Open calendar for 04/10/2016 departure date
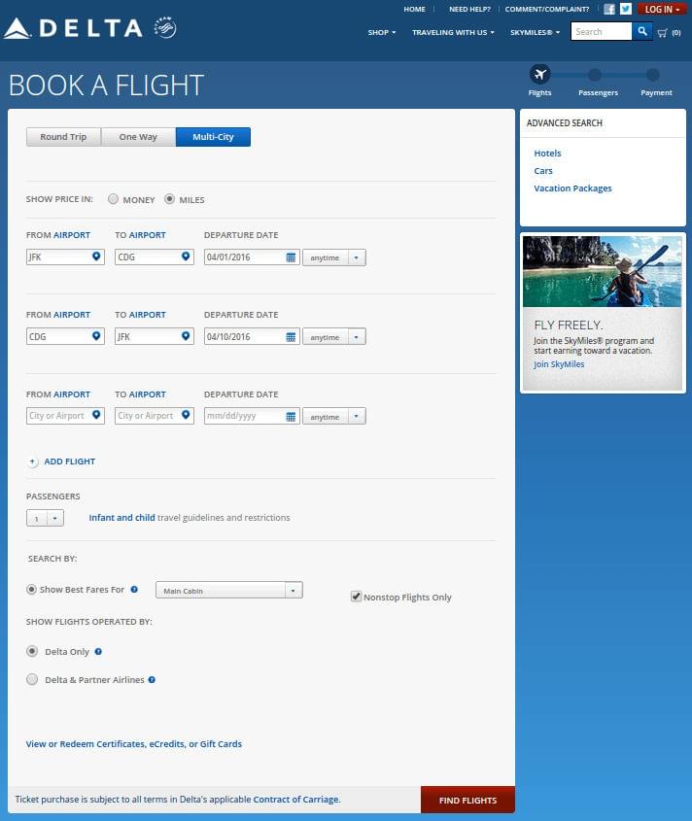Screen dimensions: 692x821 point(291,337)
